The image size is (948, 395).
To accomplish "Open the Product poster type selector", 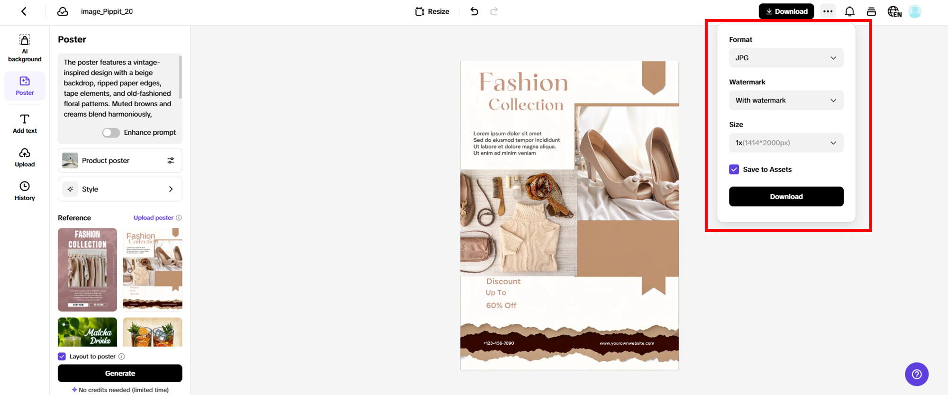I will pyautogui.click(x=120, y=161).
